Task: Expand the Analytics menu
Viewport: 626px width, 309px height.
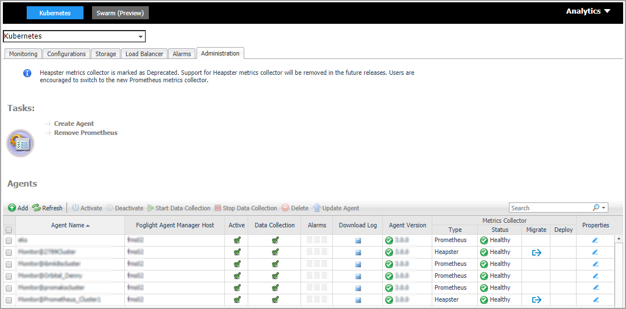Action: point(588,11)
